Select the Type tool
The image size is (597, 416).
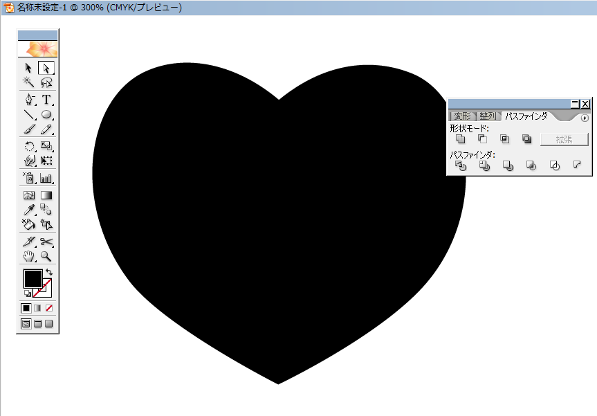48,99
